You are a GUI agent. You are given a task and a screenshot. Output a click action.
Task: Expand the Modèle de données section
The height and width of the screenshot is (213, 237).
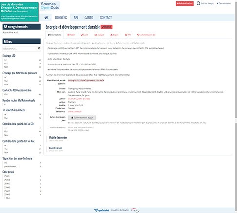[x=58, y=138]
